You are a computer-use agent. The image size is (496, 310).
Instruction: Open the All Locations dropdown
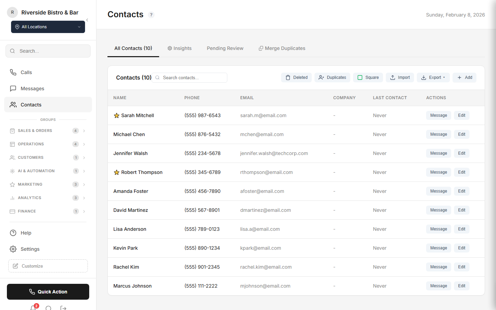click(x=48, y=27)
